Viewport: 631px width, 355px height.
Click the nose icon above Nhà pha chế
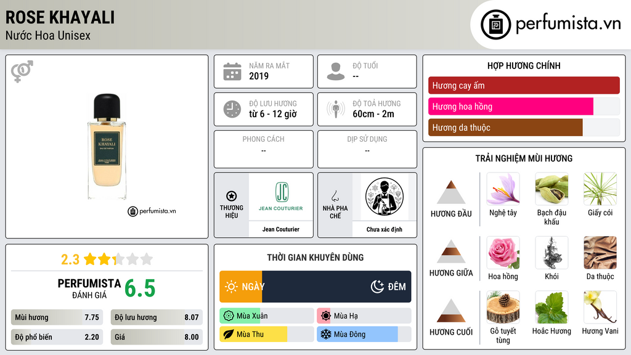coord(335,196)
